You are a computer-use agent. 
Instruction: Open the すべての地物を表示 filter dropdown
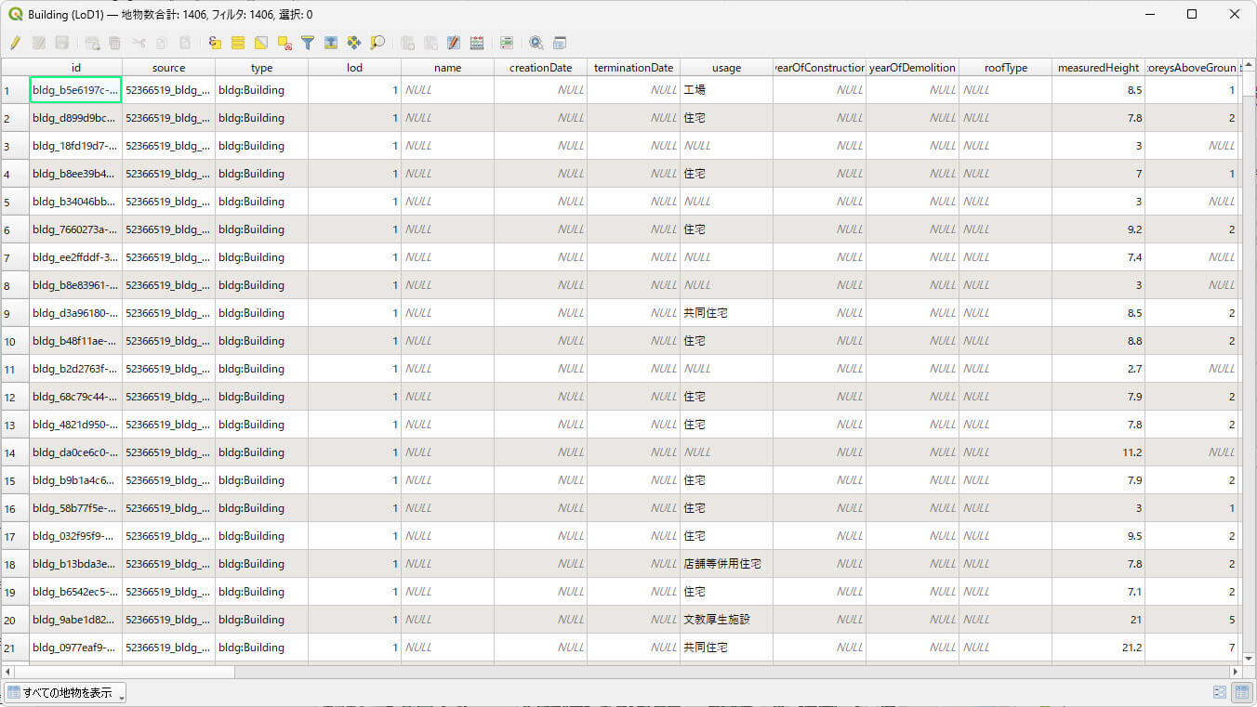point(65,692)
